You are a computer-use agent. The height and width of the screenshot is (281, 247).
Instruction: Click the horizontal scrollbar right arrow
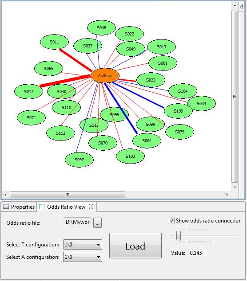pos(227,195)
